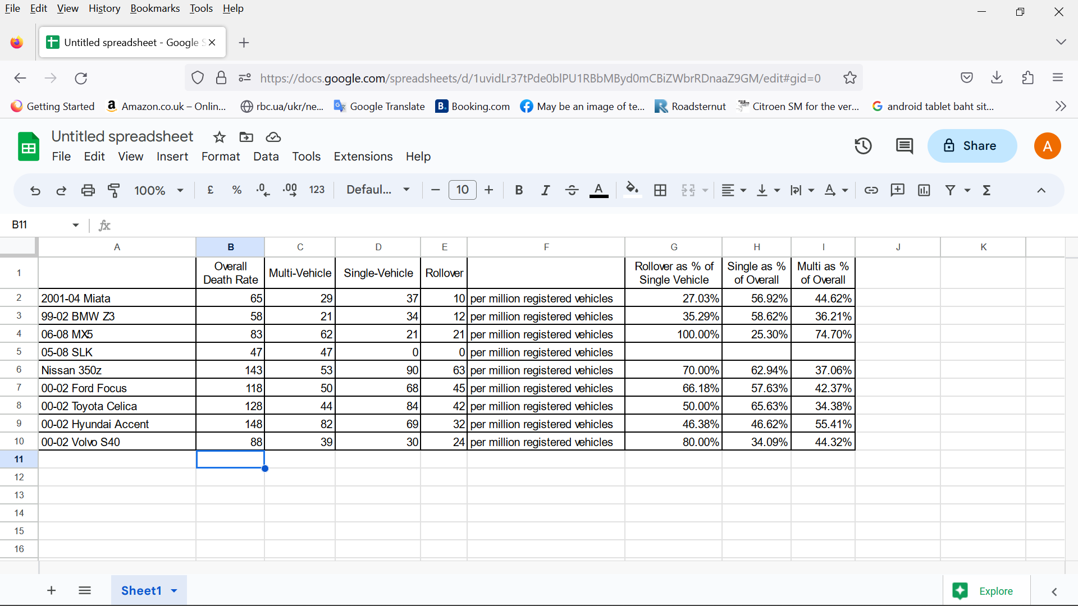Toggle strikethrough formatting

[x=572, y=190]
